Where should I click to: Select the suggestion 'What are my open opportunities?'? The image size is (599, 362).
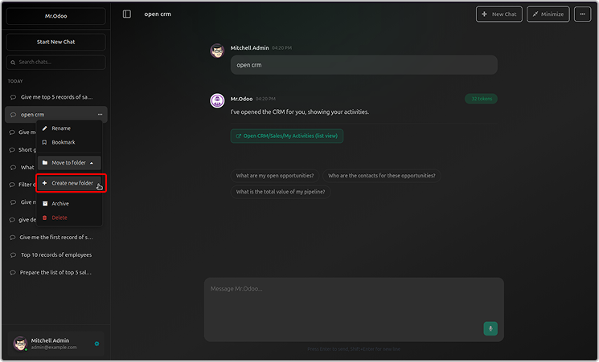pos(275,176)
